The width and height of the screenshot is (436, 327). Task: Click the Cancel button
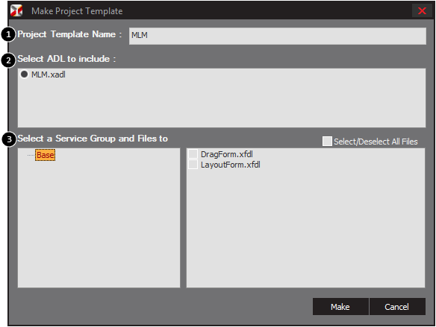tap(396, 306)
